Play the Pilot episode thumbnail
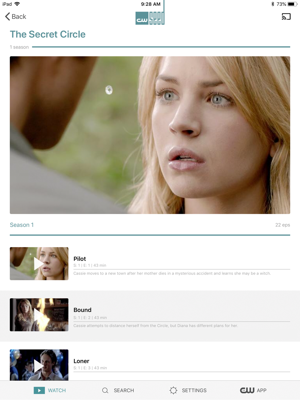Viewport: 300px width, 400px height. point(39,264)
